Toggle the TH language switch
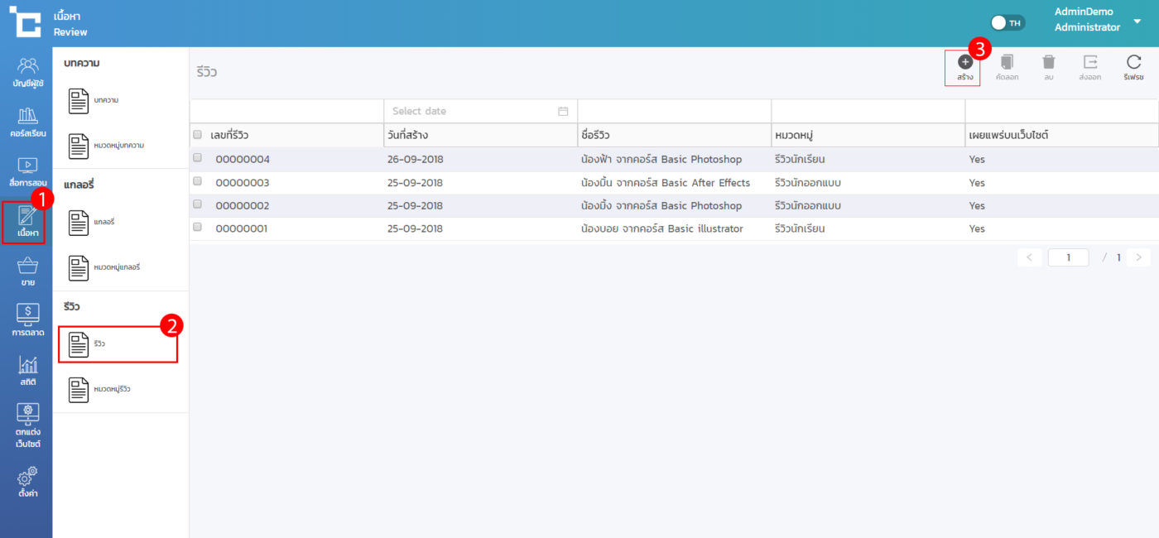 (1007, 22)
